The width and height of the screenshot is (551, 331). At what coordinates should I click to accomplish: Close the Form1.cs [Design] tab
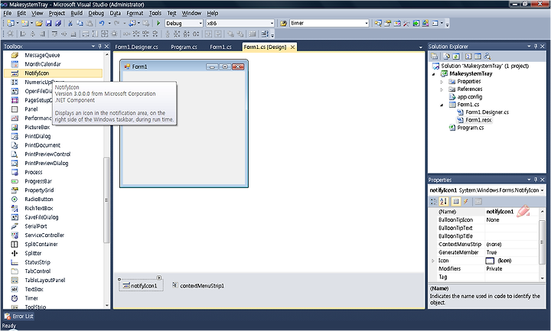pos(292,47)
